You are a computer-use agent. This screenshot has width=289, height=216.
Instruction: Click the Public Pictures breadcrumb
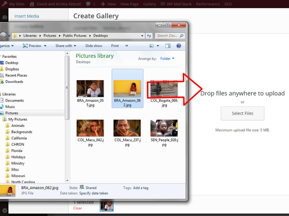tap(75, 36)
